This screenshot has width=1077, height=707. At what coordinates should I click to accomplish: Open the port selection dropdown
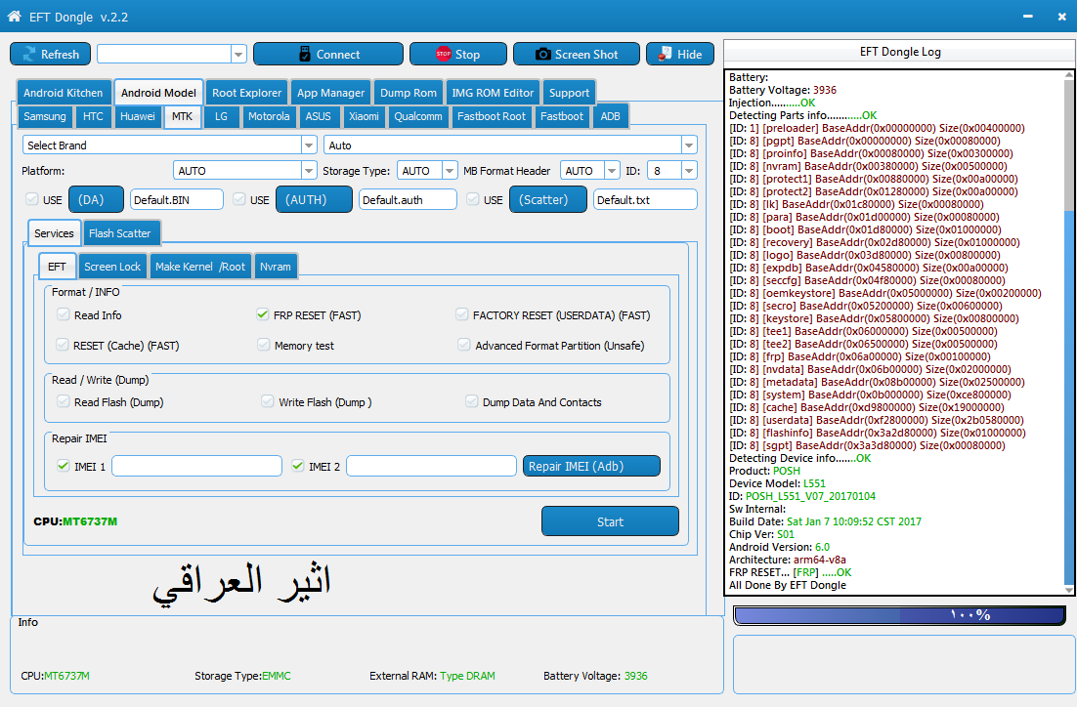239,55
